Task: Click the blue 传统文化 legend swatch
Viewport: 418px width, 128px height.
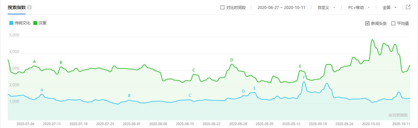Action: point(11,23)
